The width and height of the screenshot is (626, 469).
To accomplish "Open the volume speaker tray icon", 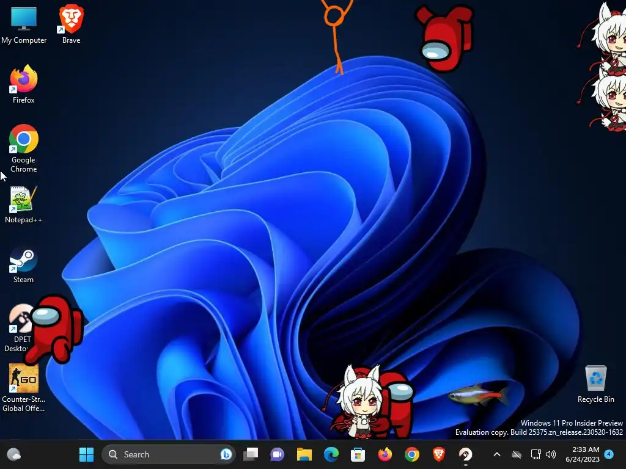I will [551, 454].
